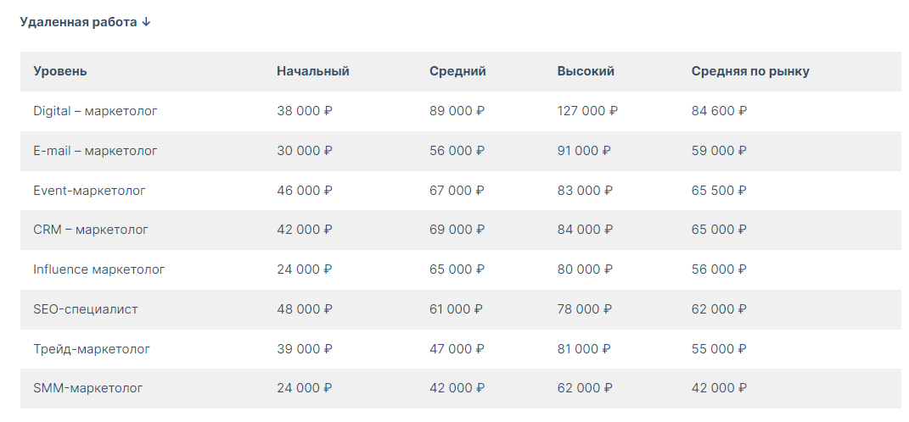This screenshot has height=422, width=909.
Task: Click the down arrow next to Удаленная работа
Action: pyautogui.click(x=146, y=22)
